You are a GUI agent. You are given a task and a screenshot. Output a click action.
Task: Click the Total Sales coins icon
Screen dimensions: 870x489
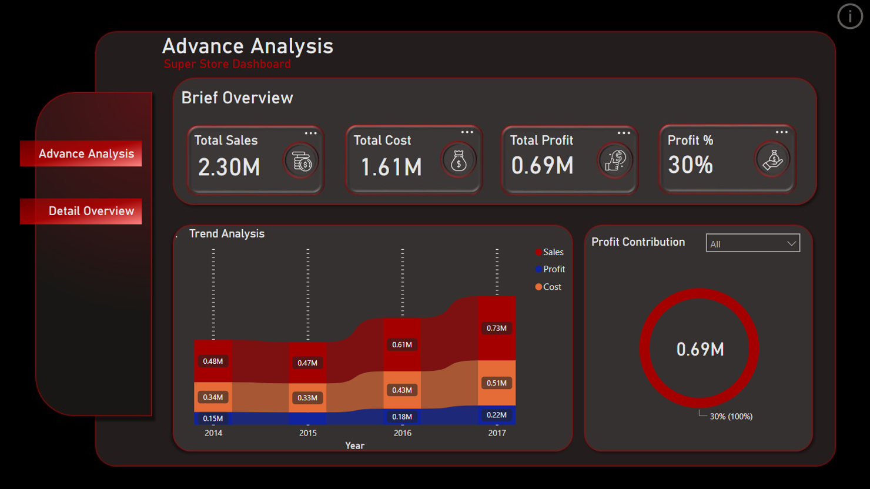click(302, 161)
